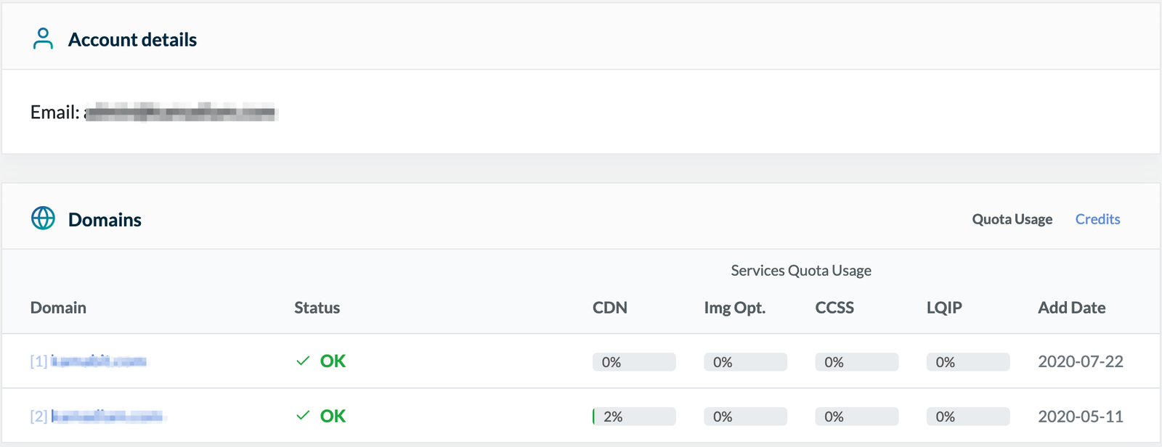Open the Credits tab
Screen dimensions: 1162x447
(x=1097, y=219)
